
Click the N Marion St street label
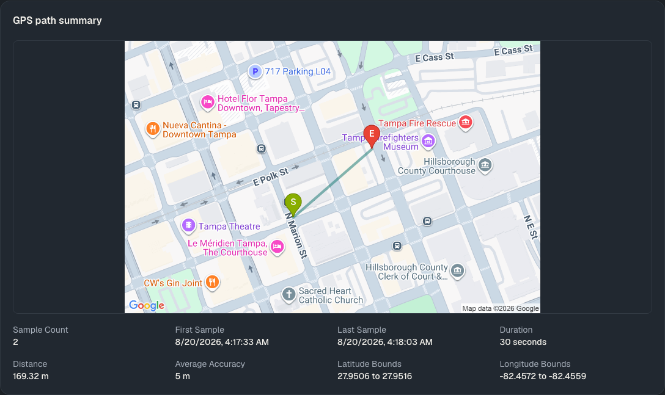point(296,236)
